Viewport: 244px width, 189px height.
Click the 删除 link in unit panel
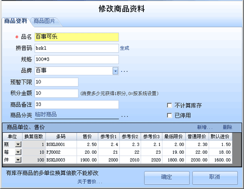point(227,127)
